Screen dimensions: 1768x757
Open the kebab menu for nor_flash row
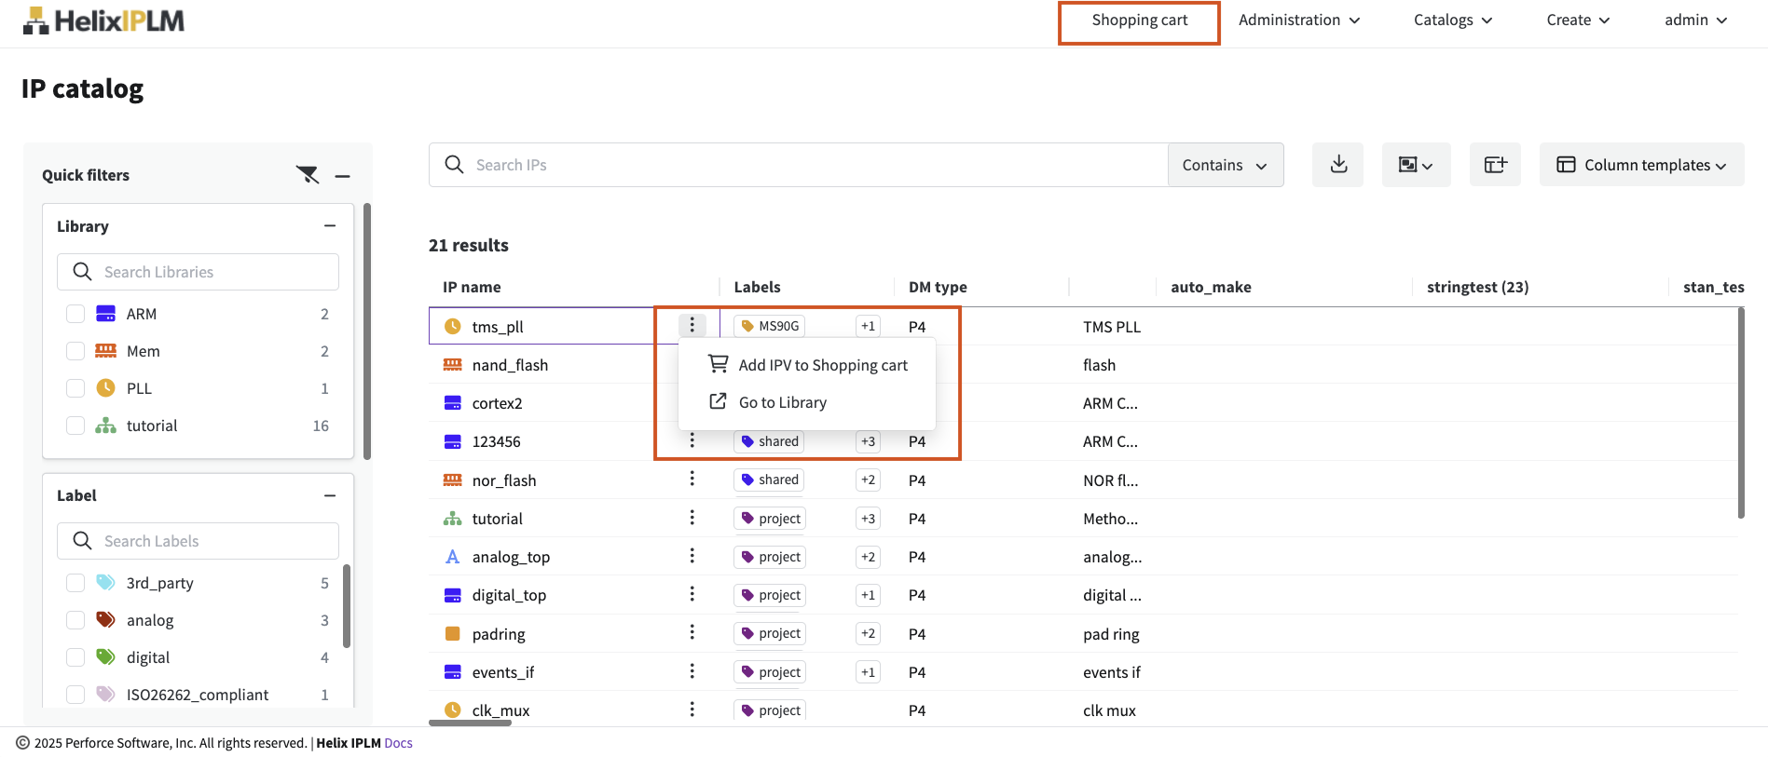click(x=692, y=480)
